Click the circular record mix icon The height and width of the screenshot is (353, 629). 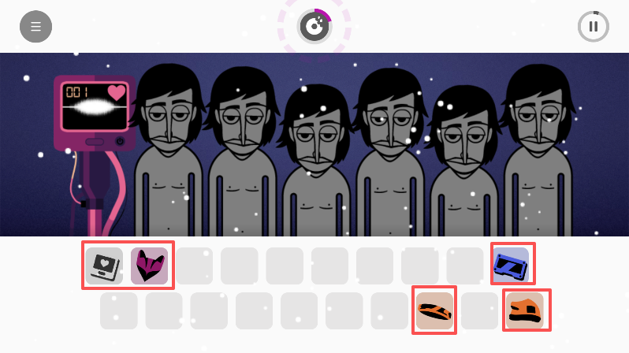pos(314,27)
